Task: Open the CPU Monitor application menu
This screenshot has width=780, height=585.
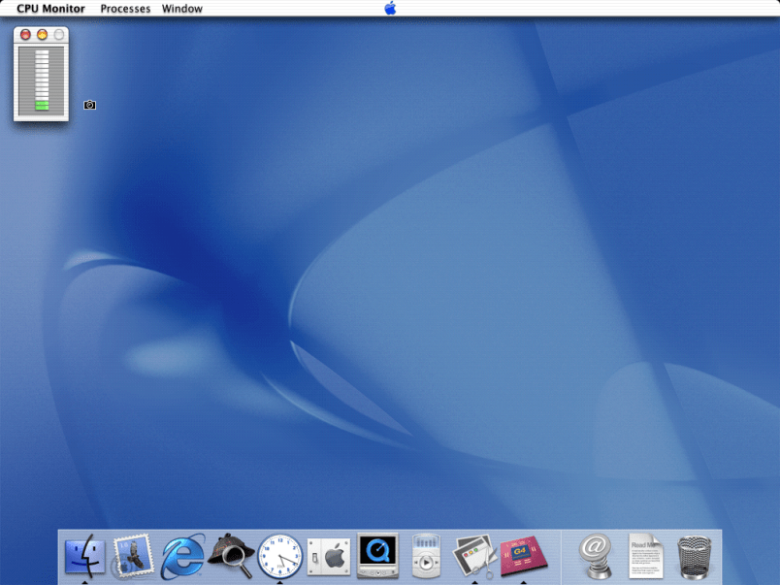Action: coord(50,9)
